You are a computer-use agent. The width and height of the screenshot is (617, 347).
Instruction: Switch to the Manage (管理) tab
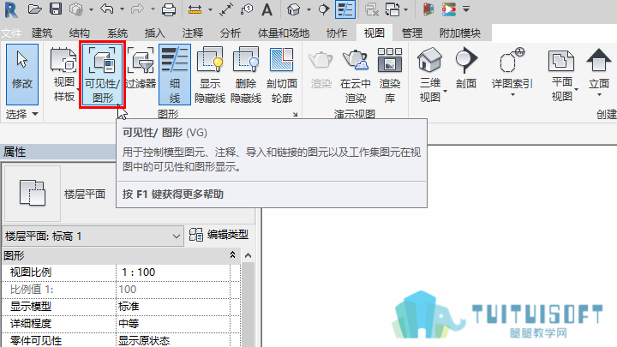412,33
